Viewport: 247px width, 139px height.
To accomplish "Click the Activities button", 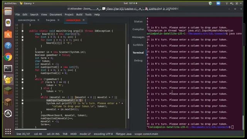I will pos(10,3).
